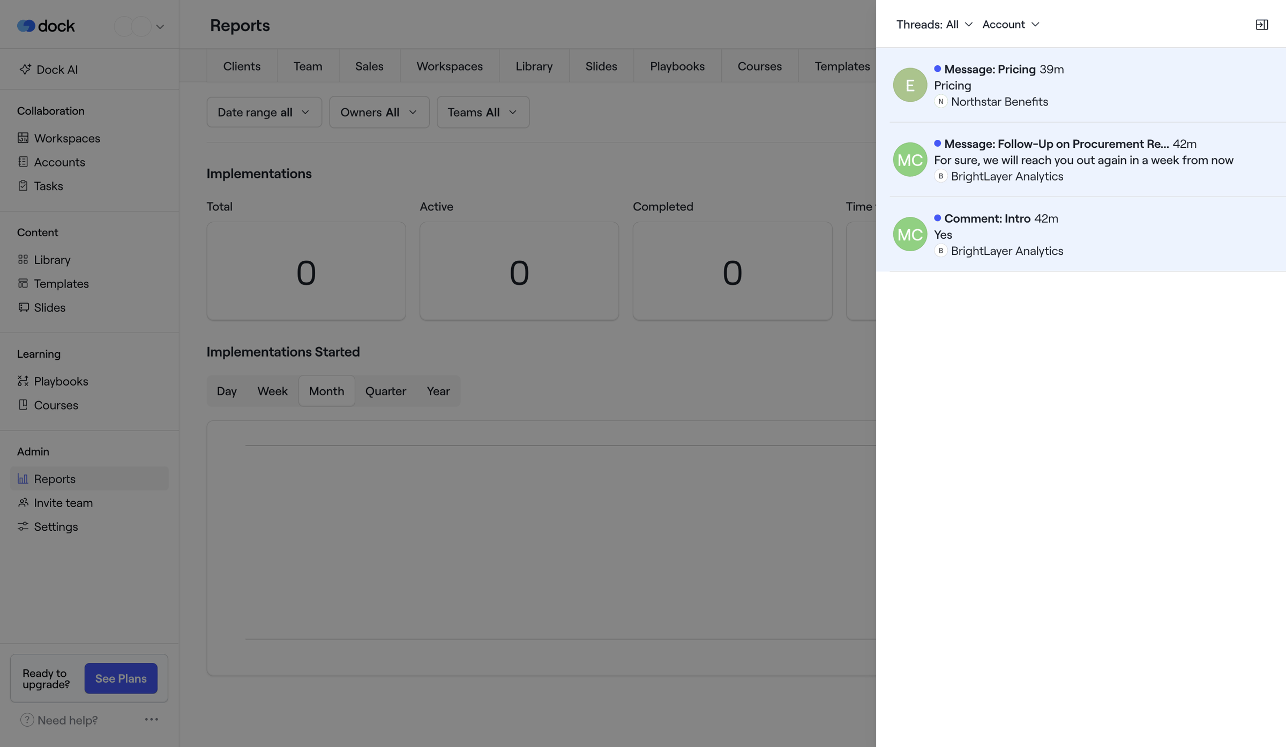Expand the Threads: All dropdown
Image resolution: width=1286 pixels, height=747 pixels.
(934, 25)
